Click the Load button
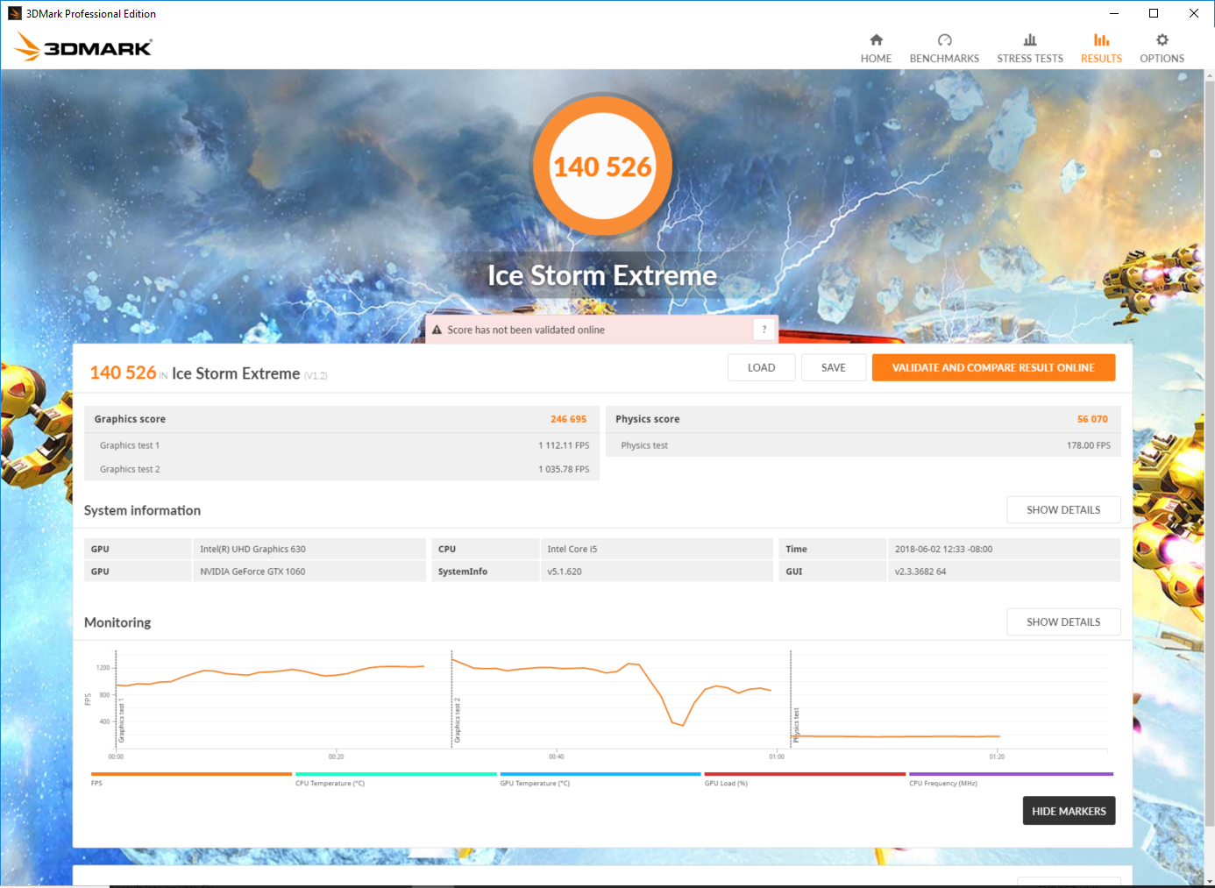1215x888 pixels. pos(761,368)
